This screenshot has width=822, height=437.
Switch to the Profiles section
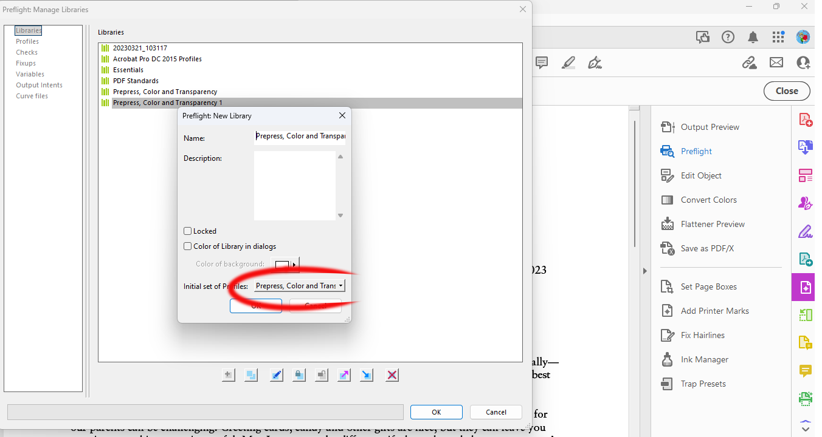pos(27,41)
